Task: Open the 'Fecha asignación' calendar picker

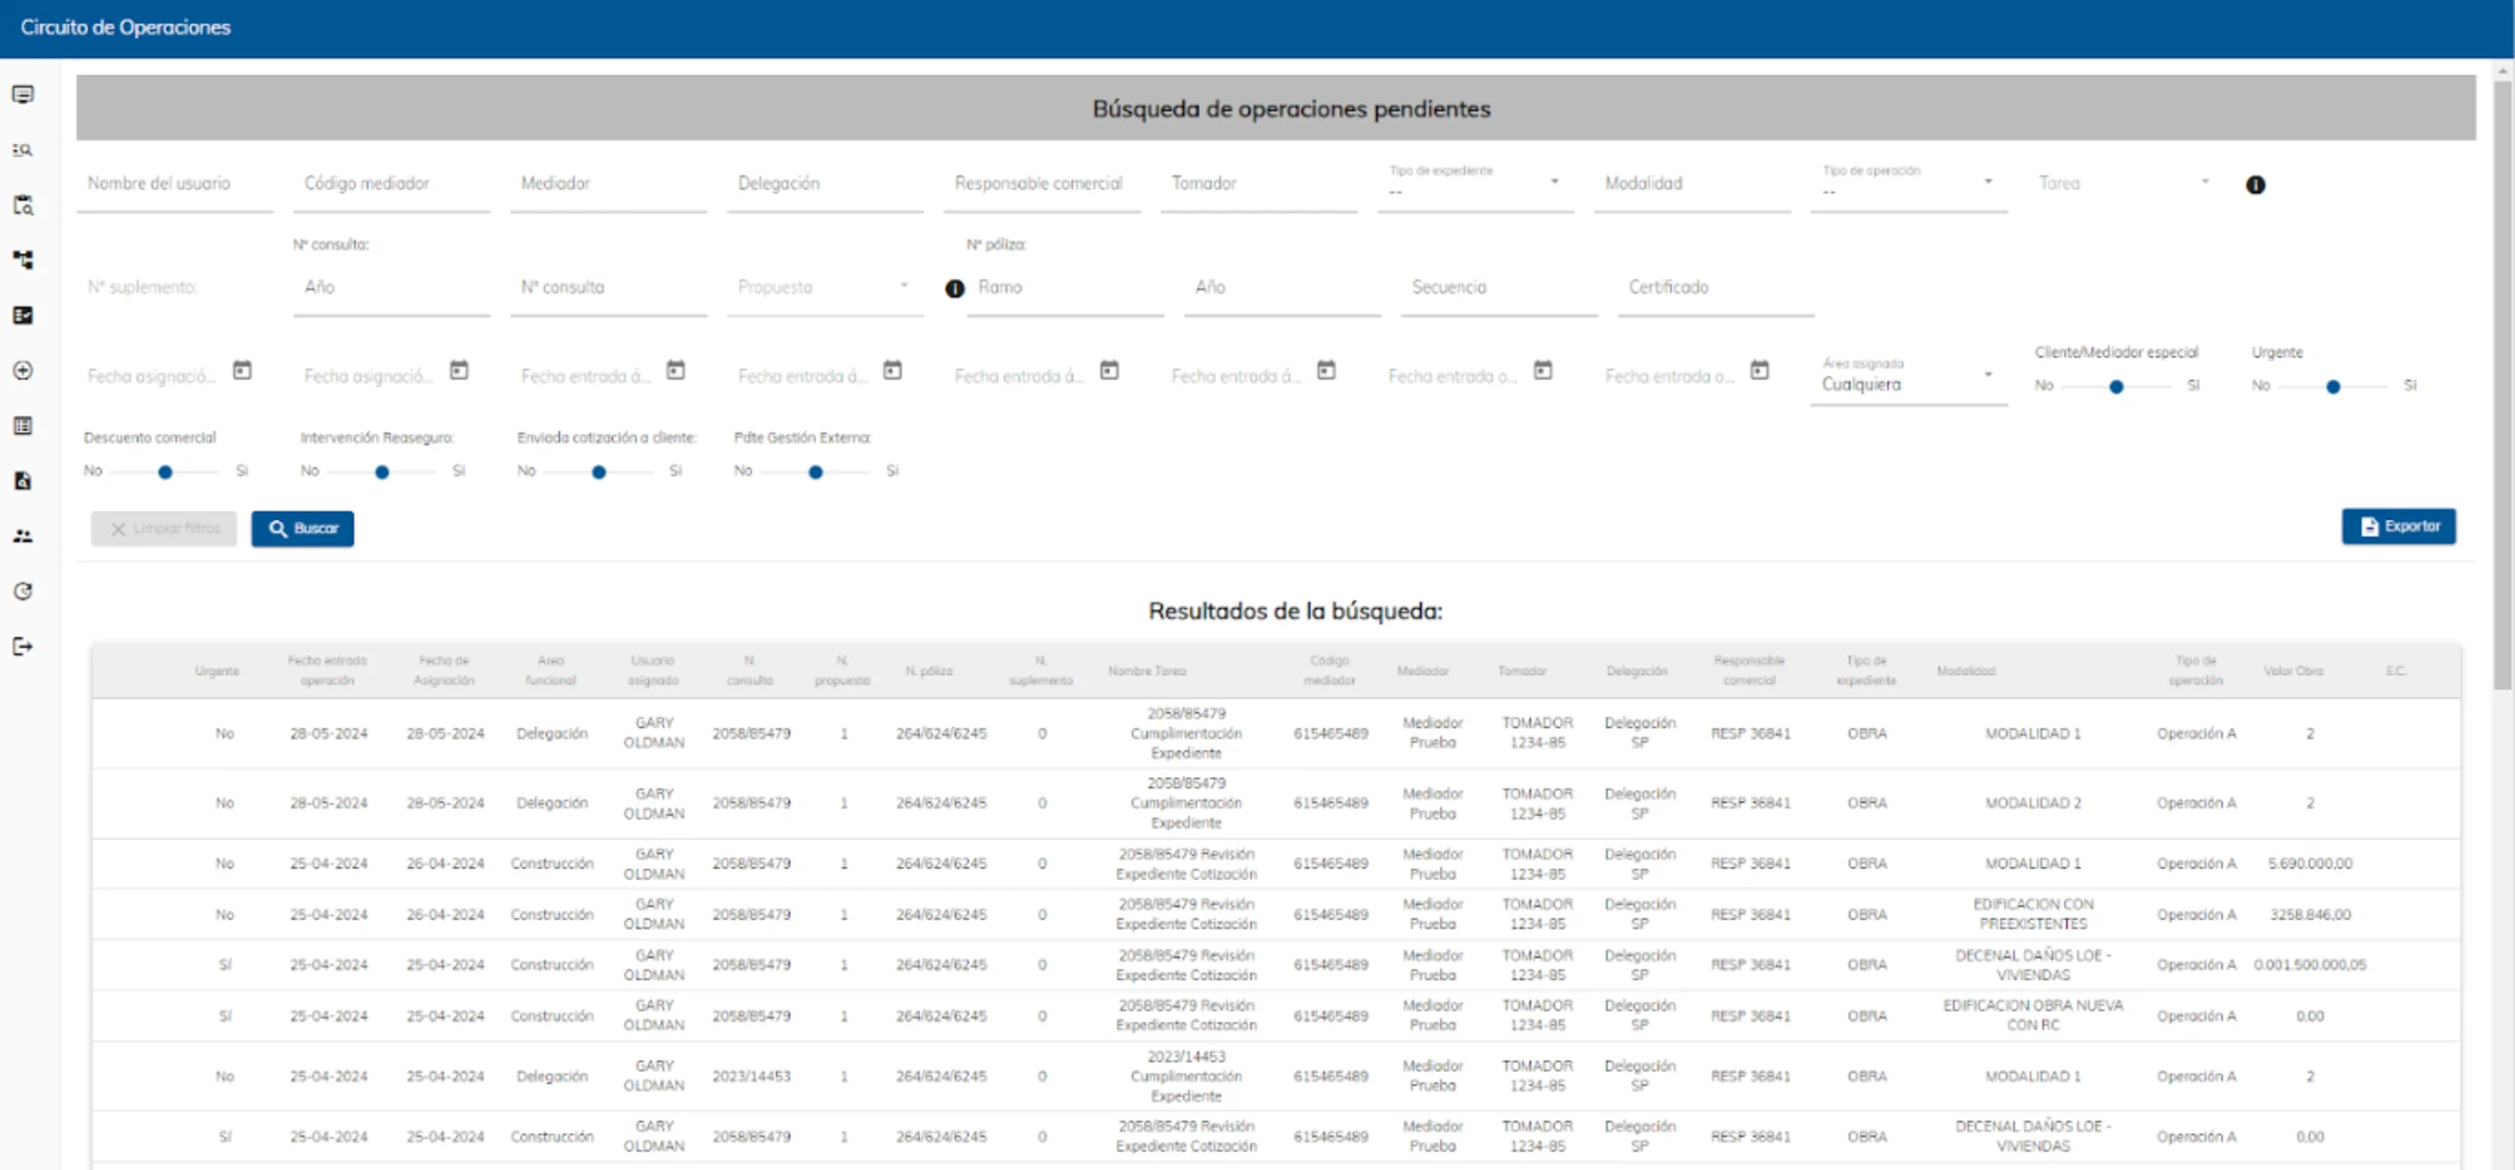Action: pyautogui.click(x=243, y=370)
